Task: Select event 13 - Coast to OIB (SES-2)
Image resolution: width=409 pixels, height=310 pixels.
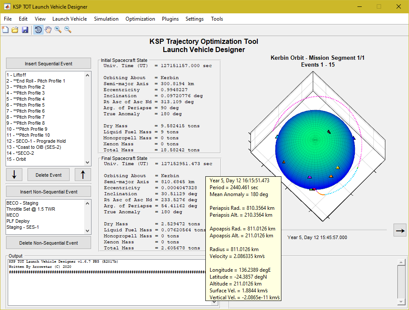Action: click(x=45, y=147)
